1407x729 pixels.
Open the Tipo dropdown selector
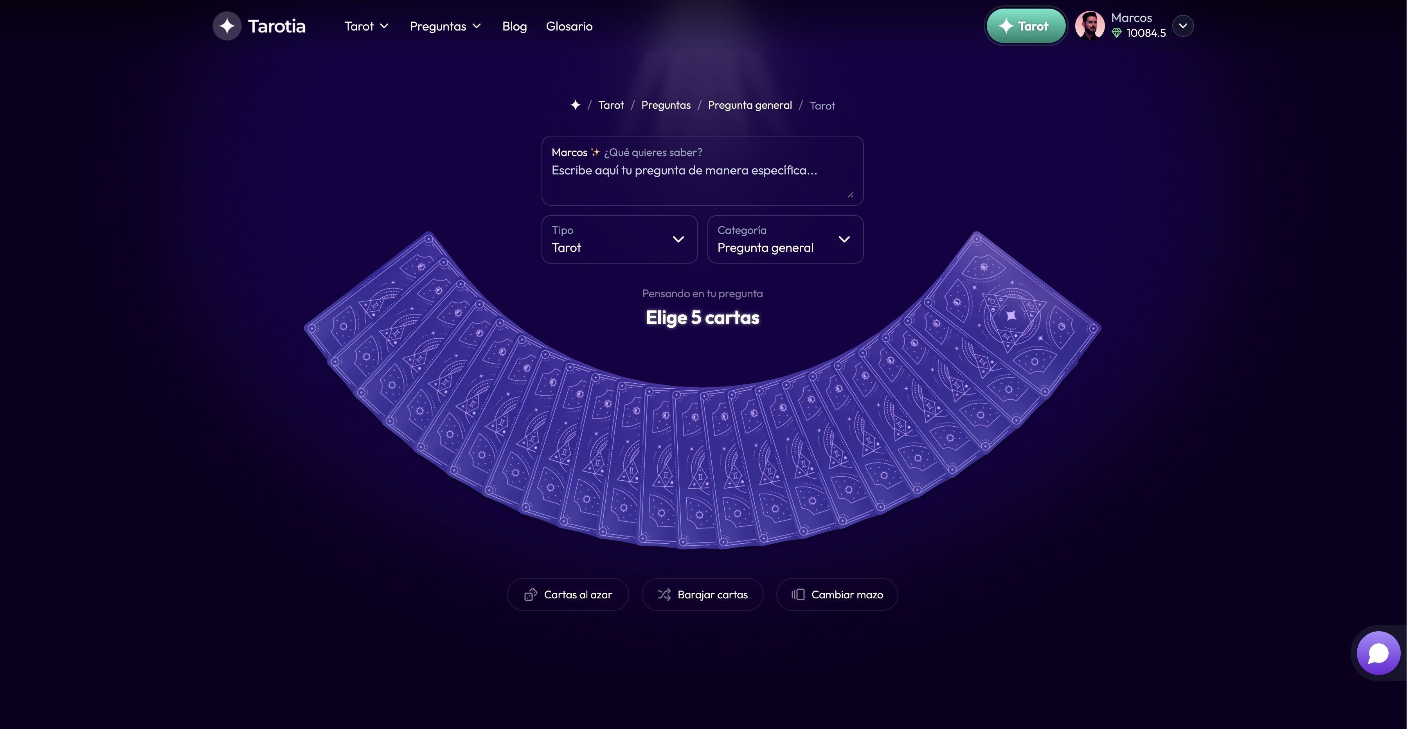click(619, 239)
